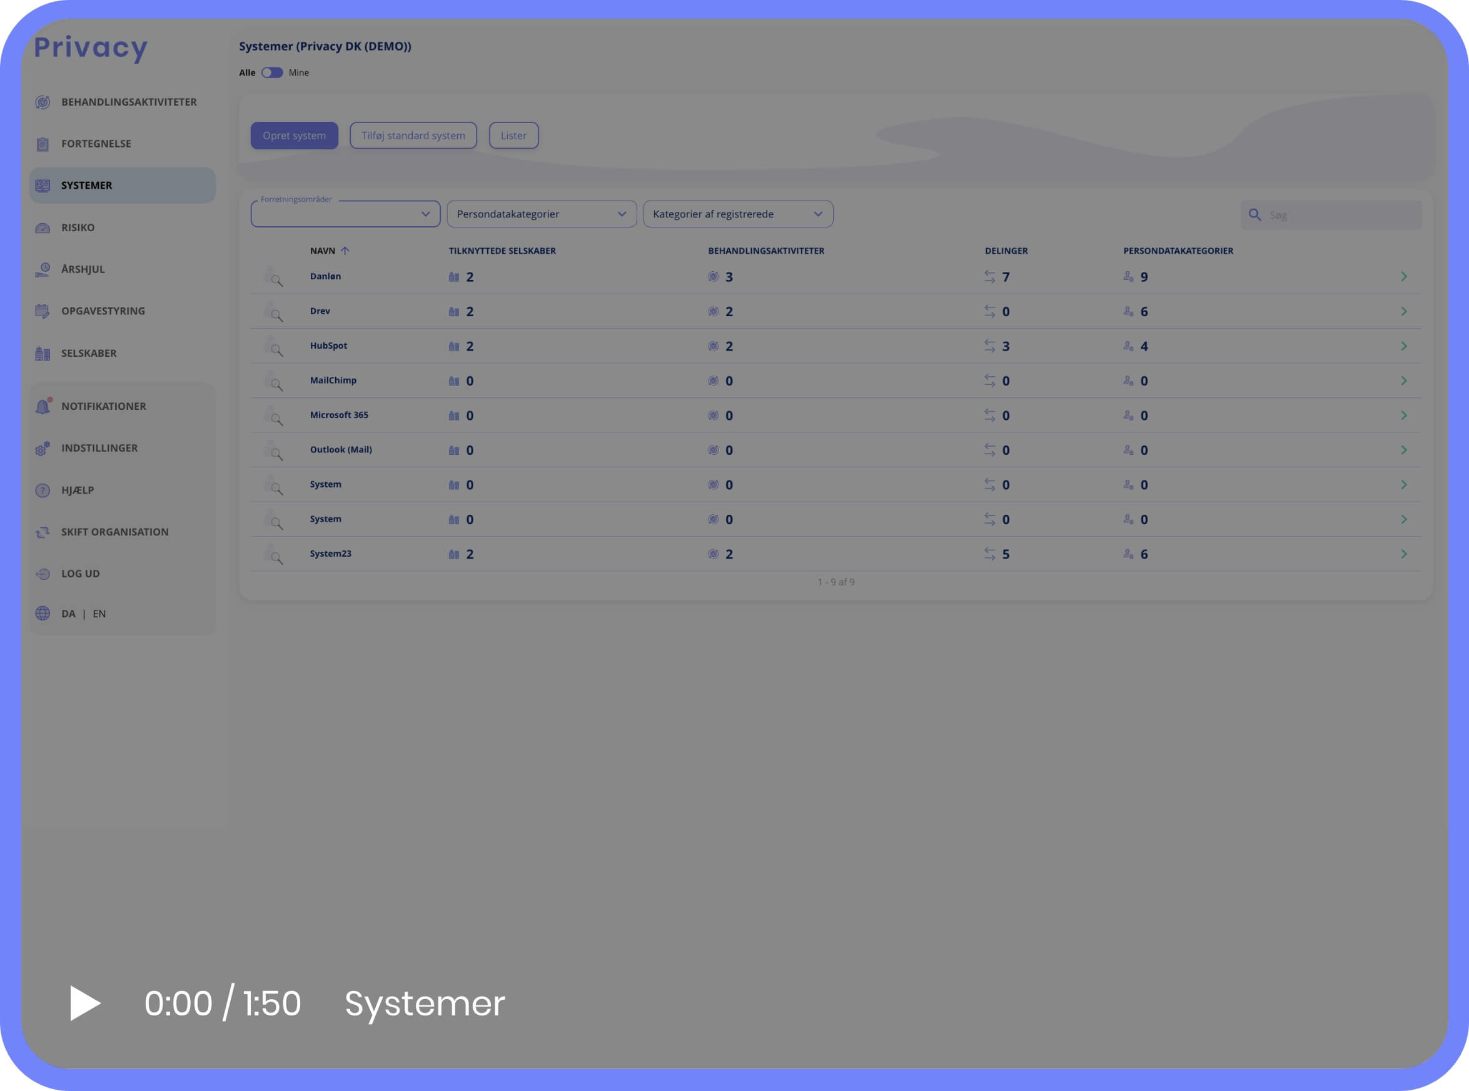Click the Danløn system name
The height and width of the screenshot is (1091, 1469).
[x=325, y=277]
